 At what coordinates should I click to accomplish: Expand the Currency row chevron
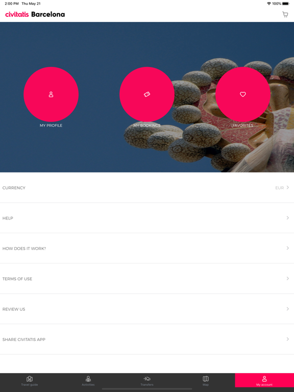point(288,187)
